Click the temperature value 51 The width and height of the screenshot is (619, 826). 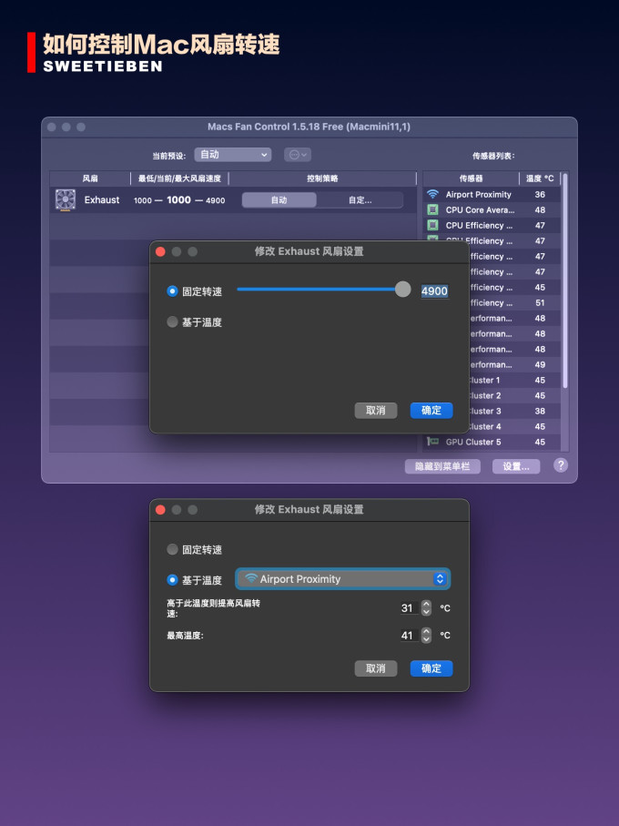point(540,303)
